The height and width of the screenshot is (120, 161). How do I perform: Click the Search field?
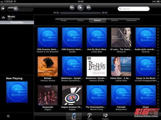click(x=134, y=9)
